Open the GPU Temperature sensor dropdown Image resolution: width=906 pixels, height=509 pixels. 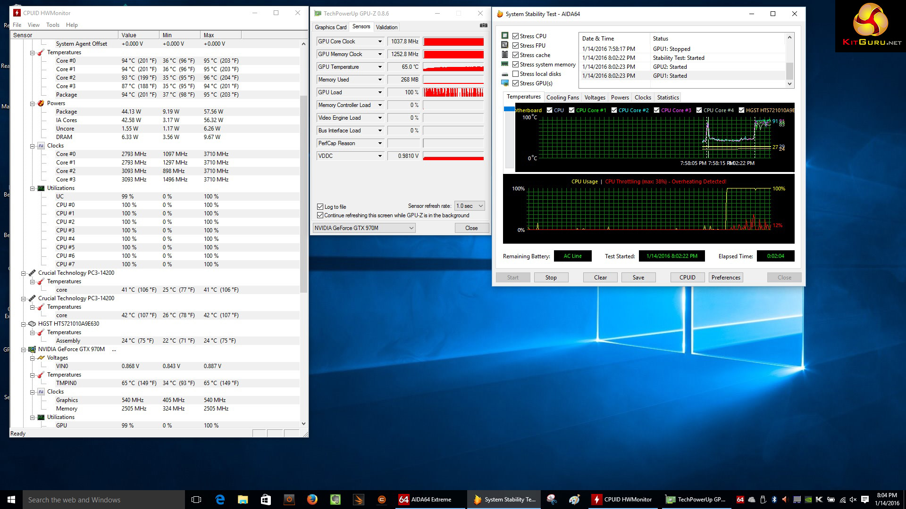380,67
